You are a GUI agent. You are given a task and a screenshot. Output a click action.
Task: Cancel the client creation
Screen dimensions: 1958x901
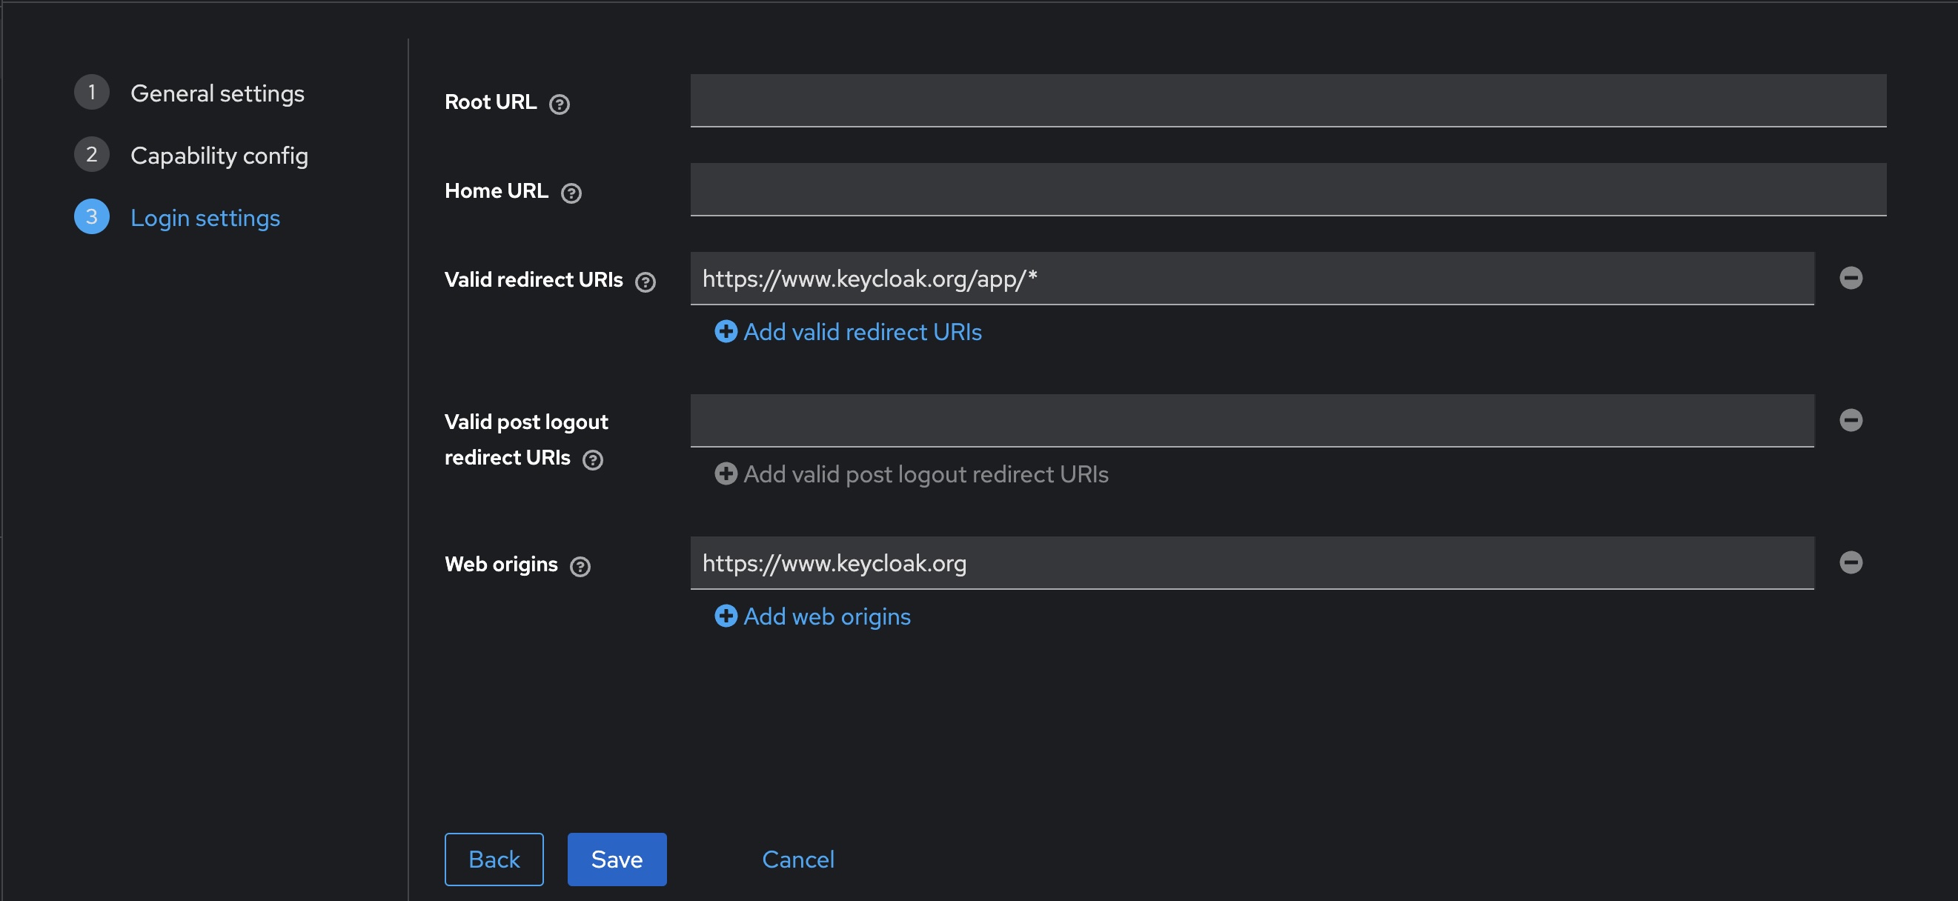(x=797, y=860)
